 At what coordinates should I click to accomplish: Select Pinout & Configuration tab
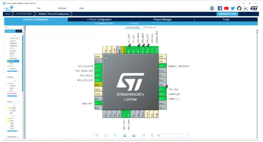[x=36, y=19]
